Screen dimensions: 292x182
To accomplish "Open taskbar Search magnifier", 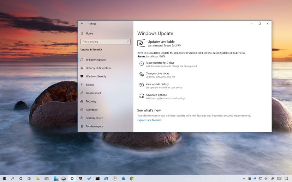I will [12, 178].
